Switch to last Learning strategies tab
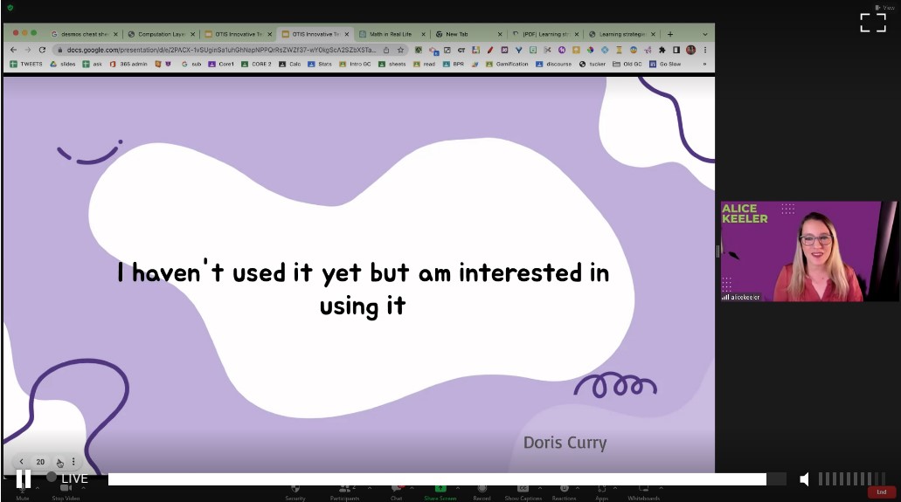Screen dimensions: 901x502 (622, 34)
